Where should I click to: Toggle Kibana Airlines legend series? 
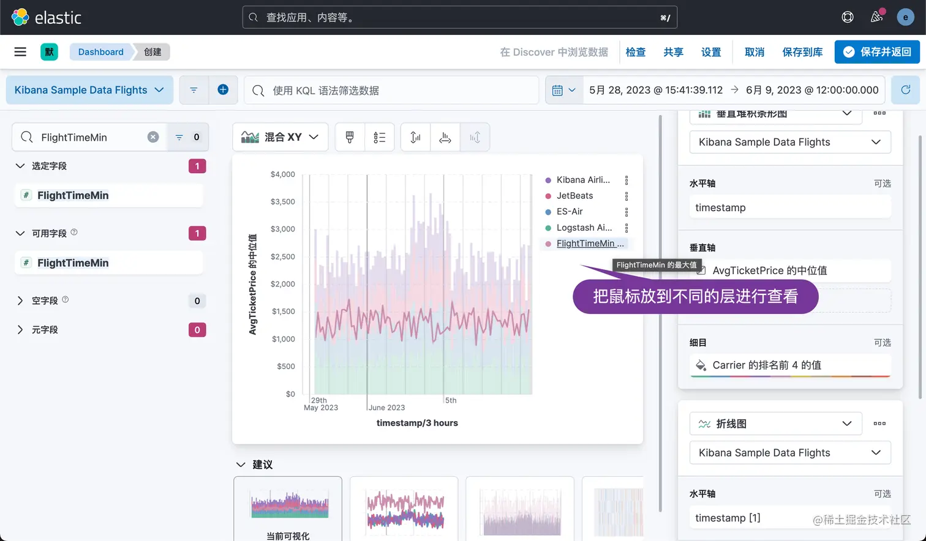583,180
